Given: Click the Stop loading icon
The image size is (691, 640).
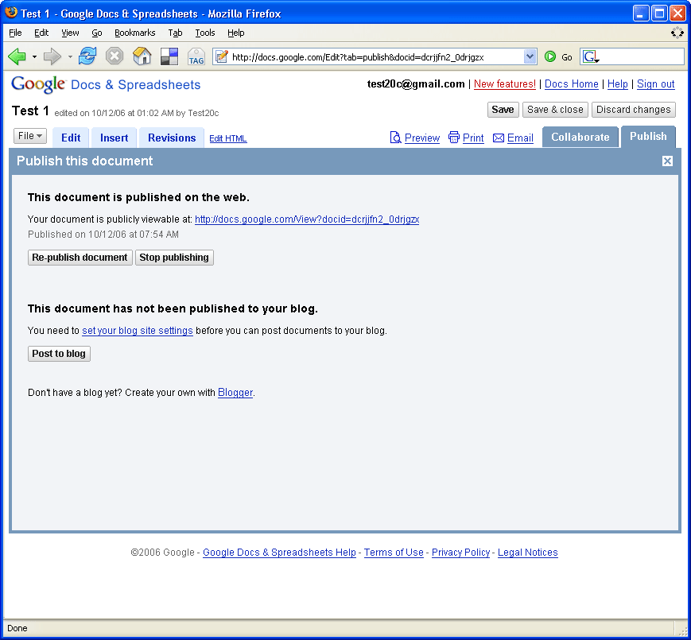Looking at the screenshot, I should click(115, 56).
